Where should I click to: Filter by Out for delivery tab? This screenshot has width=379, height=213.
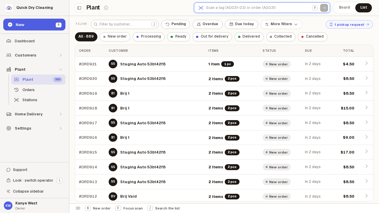pos(212,37)
